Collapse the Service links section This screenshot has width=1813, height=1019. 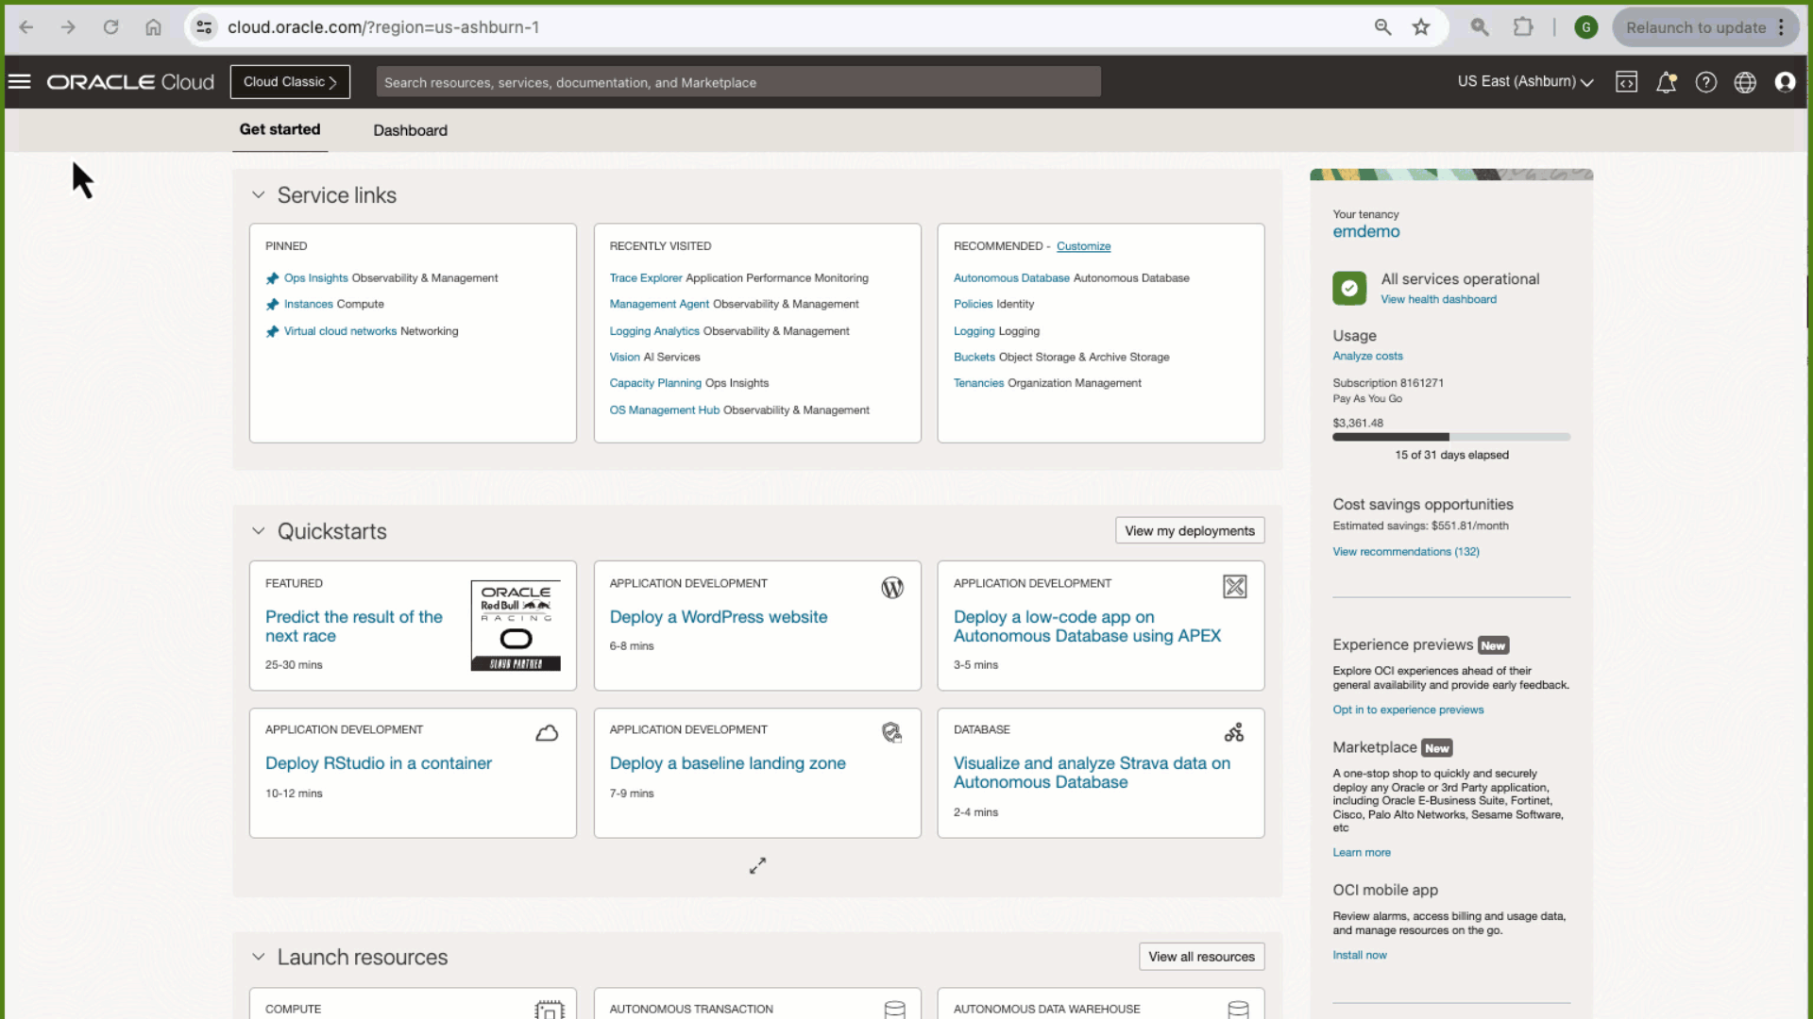[x=258, y=195]
